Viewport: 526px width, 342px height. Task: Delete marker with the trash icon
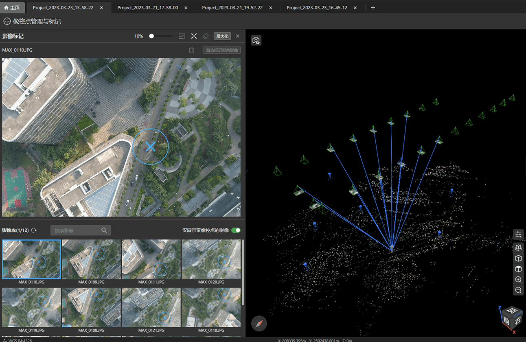[x=191, y=50]
